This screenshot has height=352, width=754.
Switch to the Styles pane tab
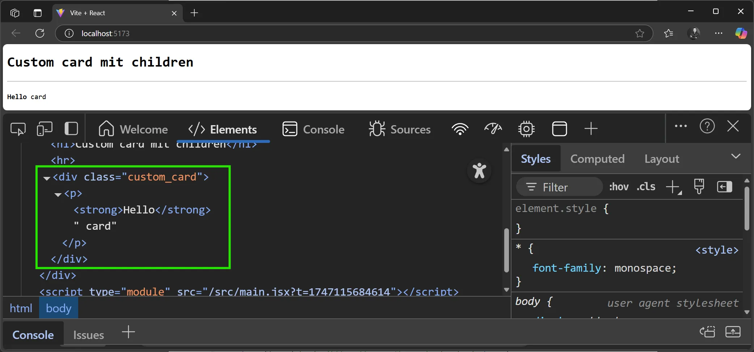click(x=536, y=159)
